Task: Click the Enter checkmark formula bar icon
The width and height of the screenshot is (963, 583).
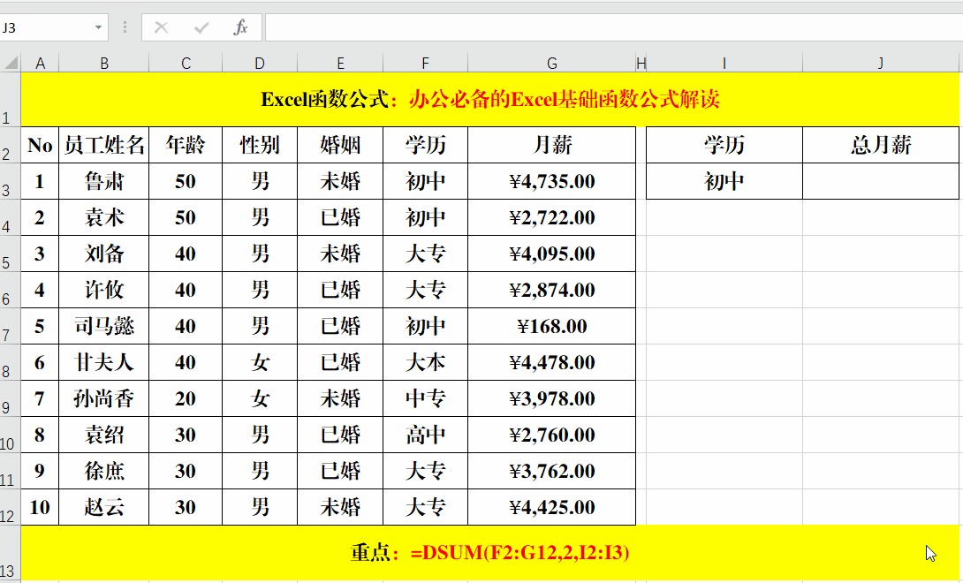Action: coord(201,27)
